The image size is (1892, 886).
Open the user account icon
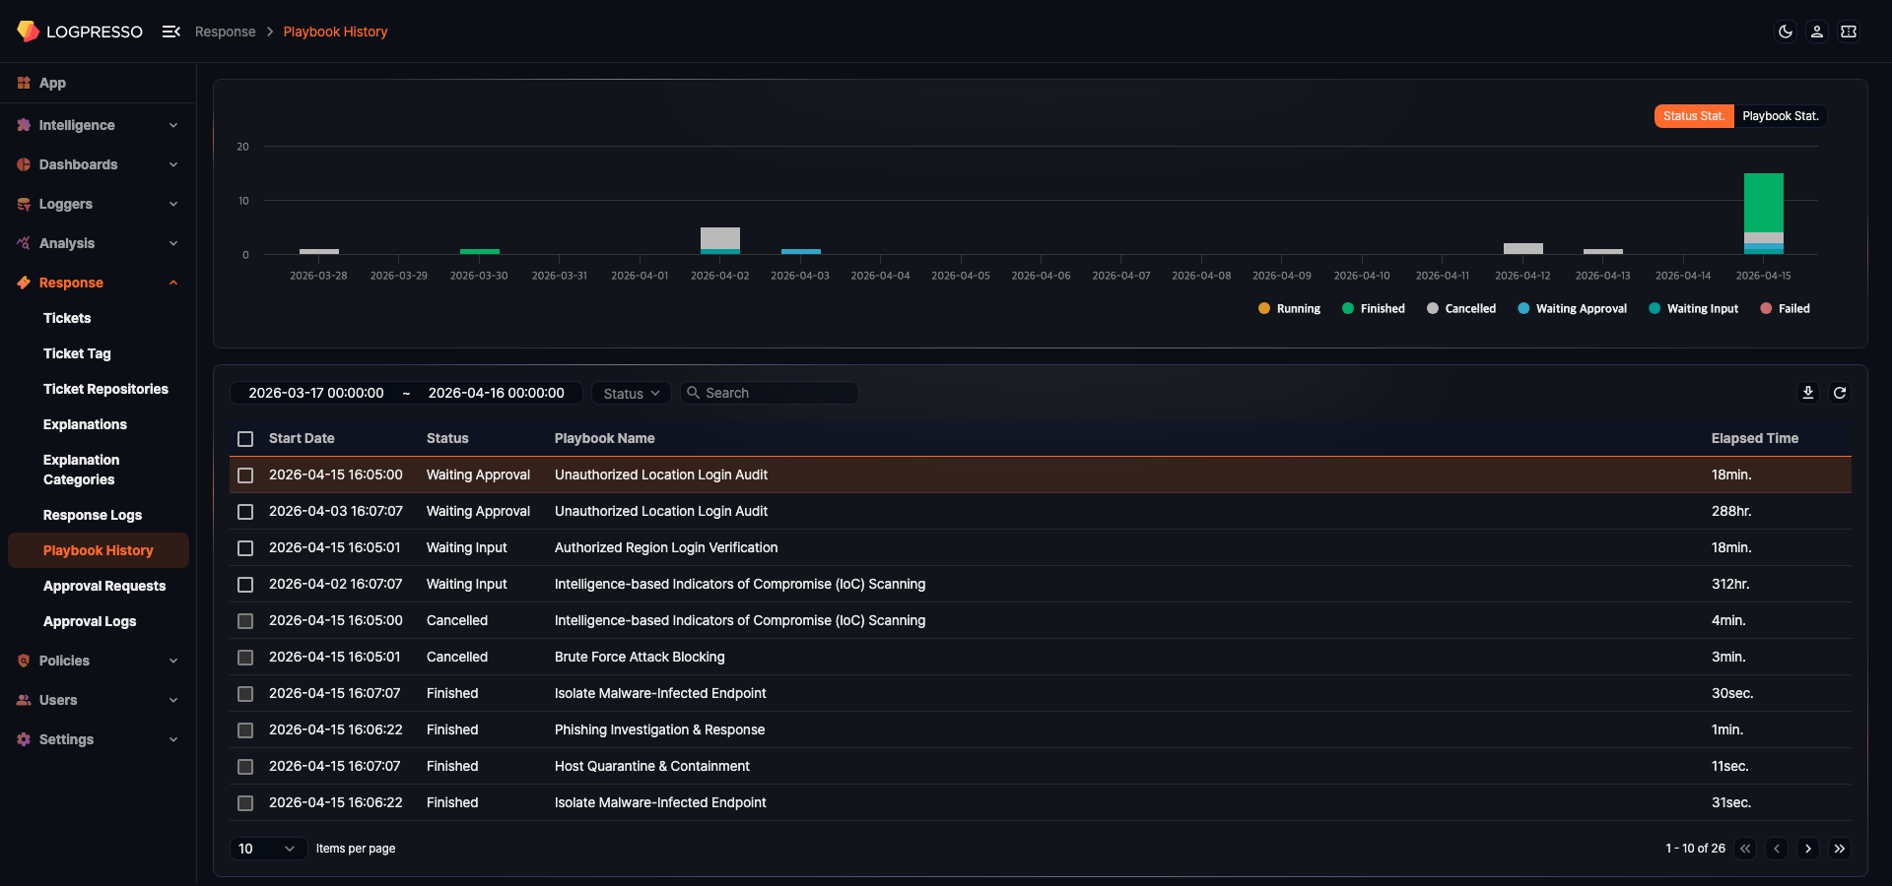pos(1816,32)
